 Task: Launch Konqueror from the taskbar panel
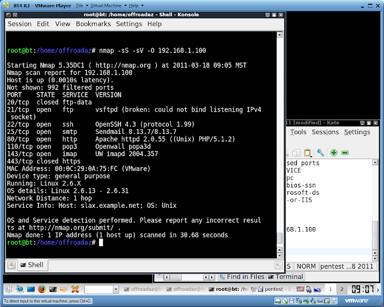point(20,290)
